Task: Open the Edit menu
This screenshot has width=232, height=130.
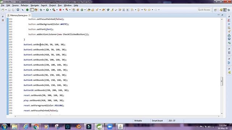Action: [x=8, y=5]
